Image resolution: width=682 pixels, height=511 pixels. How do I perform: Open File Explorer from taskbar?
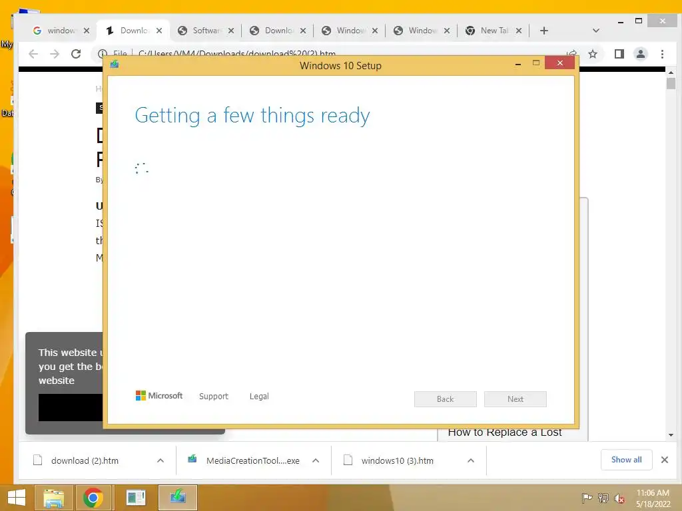point(53,498)
